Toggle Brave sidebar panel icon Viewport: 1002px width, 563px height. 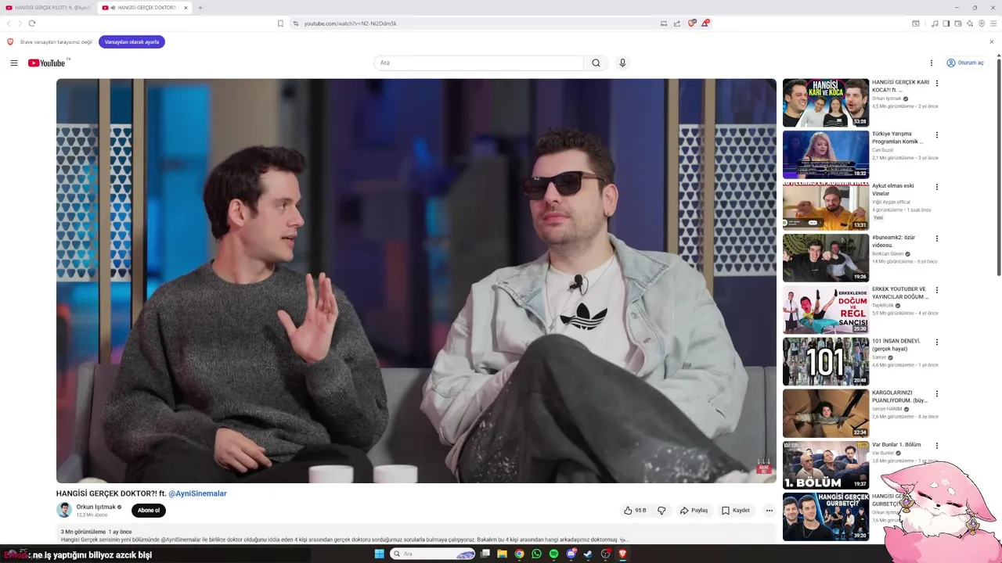(946, 23)
